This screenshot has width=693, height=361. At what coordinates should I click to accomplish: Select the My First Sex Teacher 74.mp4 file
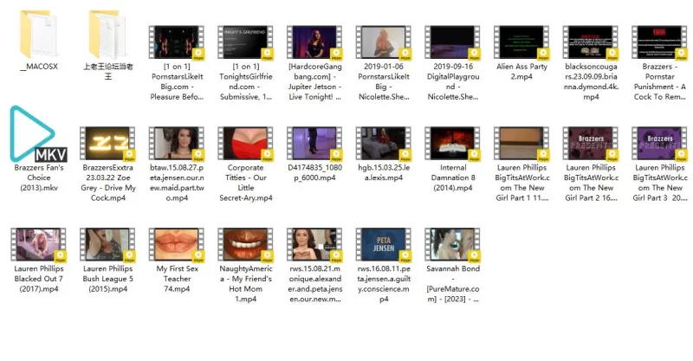[x=177, y=245]
